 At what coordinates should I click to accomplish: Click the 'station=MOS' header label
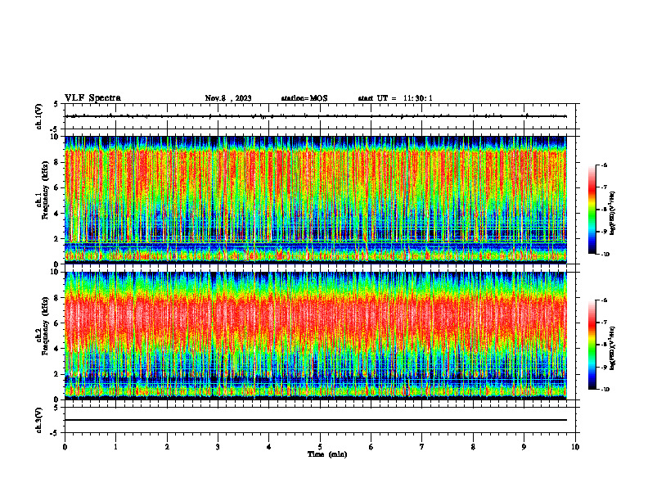[x=304, y=98]
